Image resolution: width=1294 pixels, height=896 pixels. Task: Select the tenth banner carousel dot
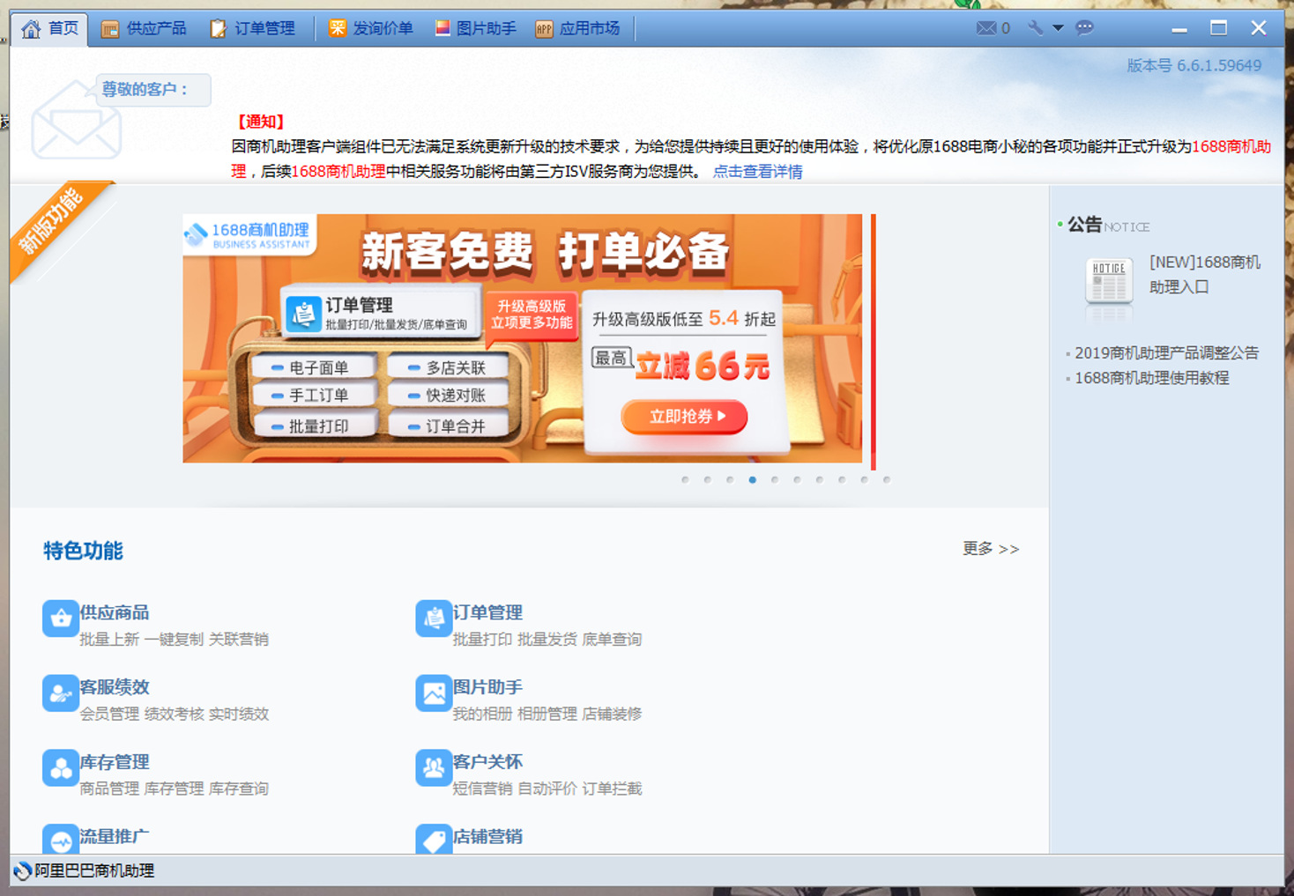[887, 480]
